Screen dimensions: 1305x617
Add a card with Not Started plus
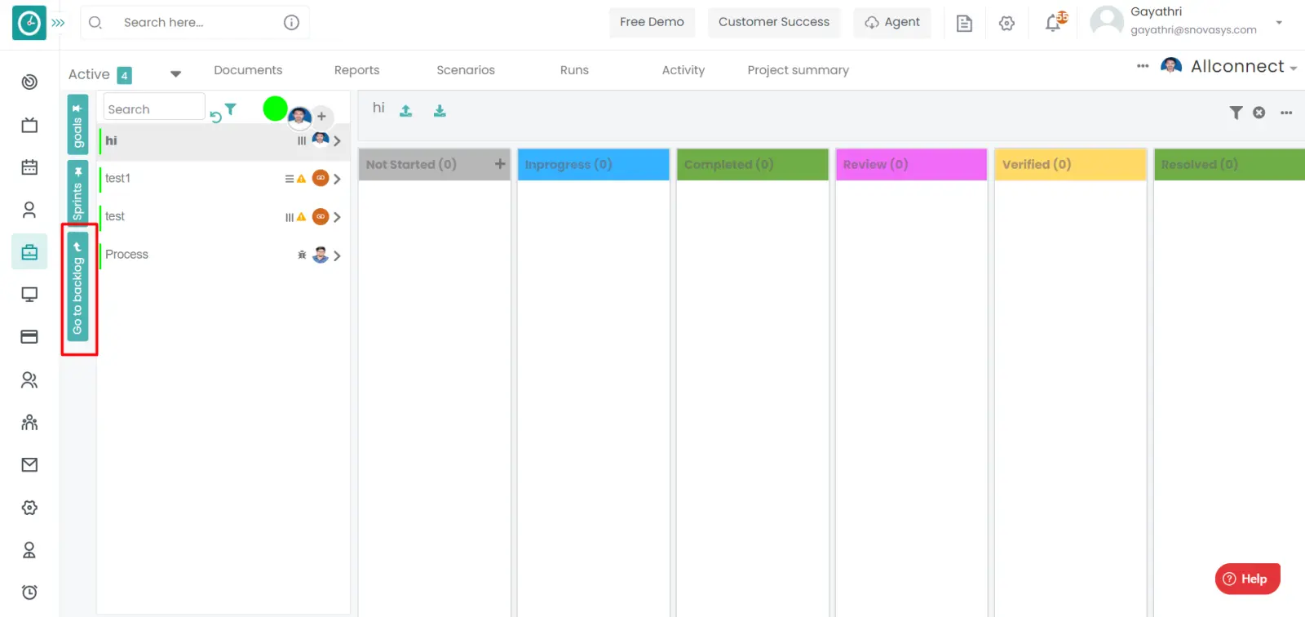pyautogui.click(x=500, y=164)
